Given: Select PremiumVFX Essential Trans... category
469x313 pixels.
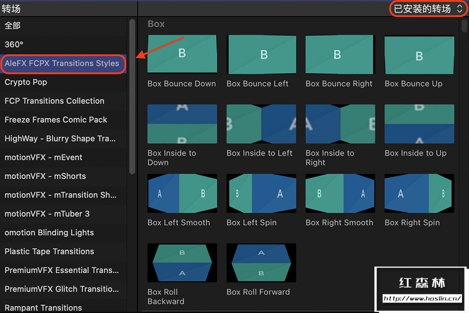Looking at the screenshot, I should 63,270.
